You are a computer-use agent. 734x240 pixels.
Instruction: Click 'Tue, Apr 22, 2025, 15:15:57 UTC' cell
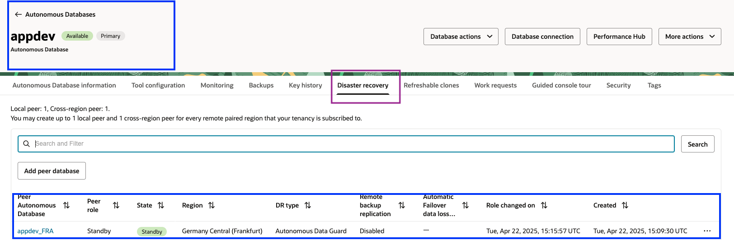click(x=533, y=231)
